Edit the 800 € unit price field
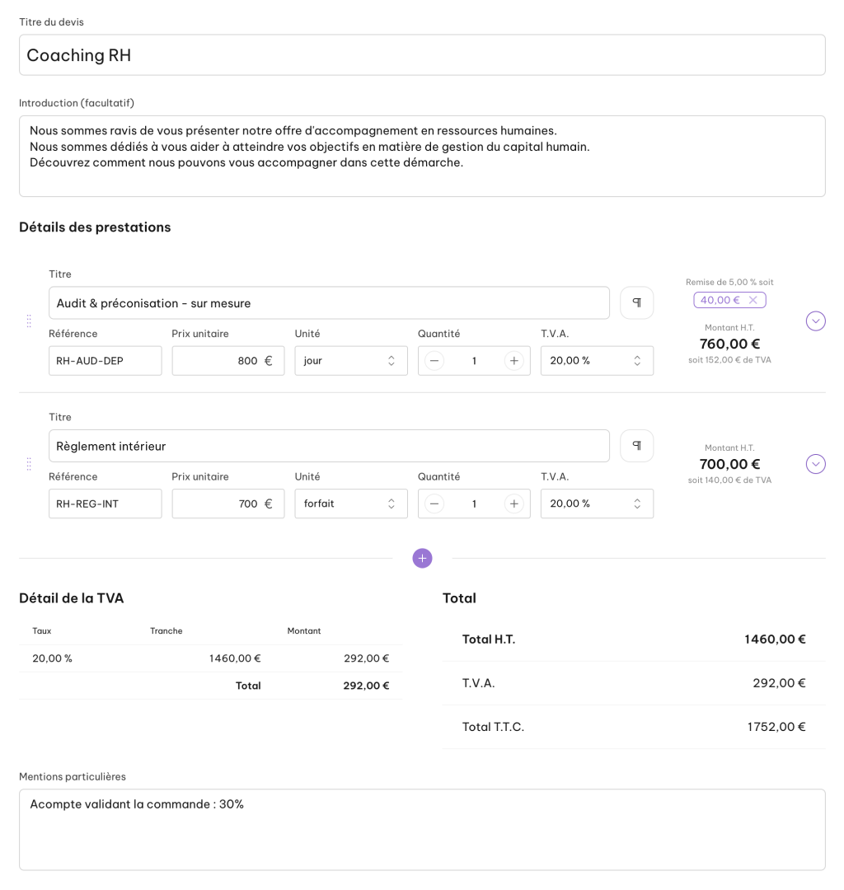 coord(228,361)
